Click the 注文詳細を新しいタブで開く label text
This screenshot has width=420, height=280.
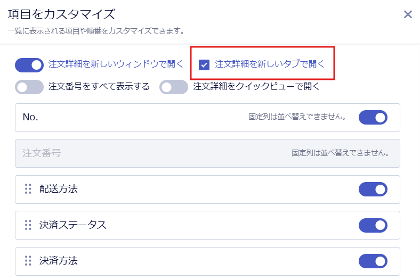pyautogui.click(x=270, y=64)
